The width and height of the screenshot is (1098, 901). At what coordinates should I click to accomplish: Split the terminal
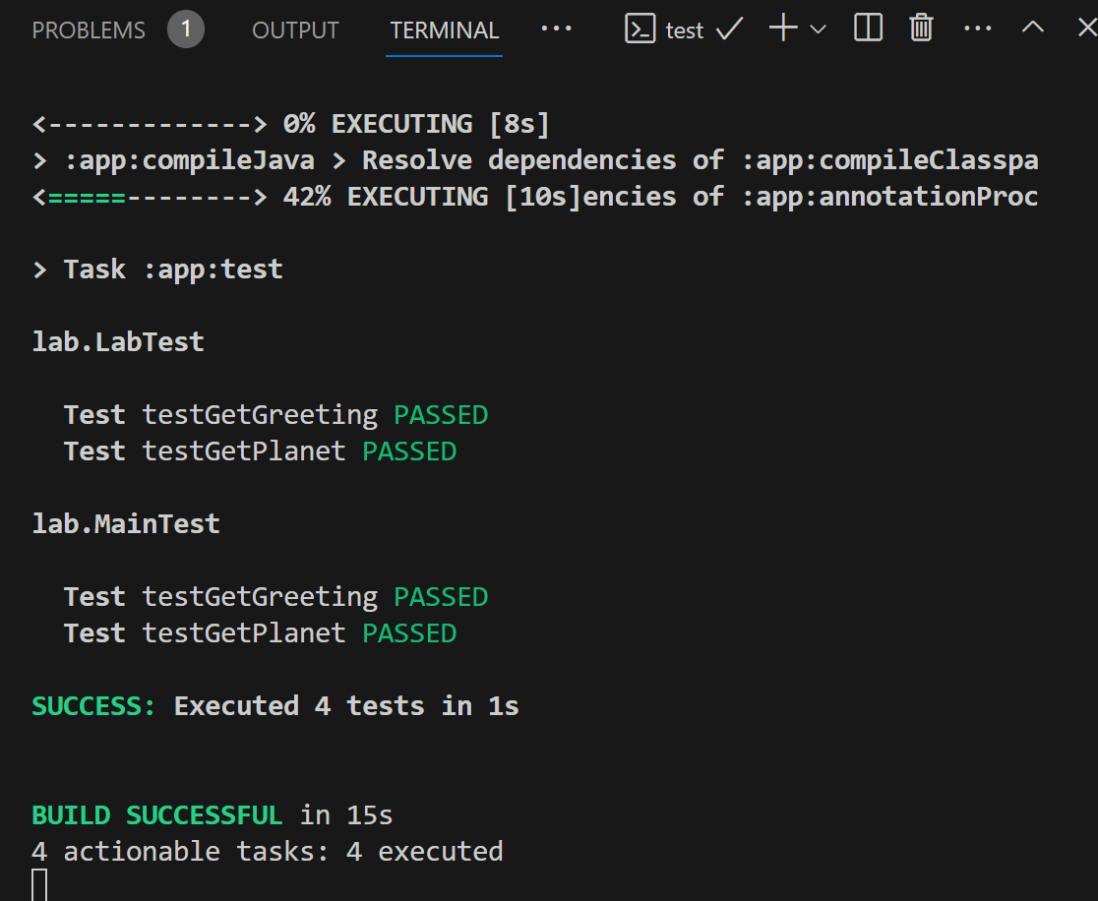[868, 29]
